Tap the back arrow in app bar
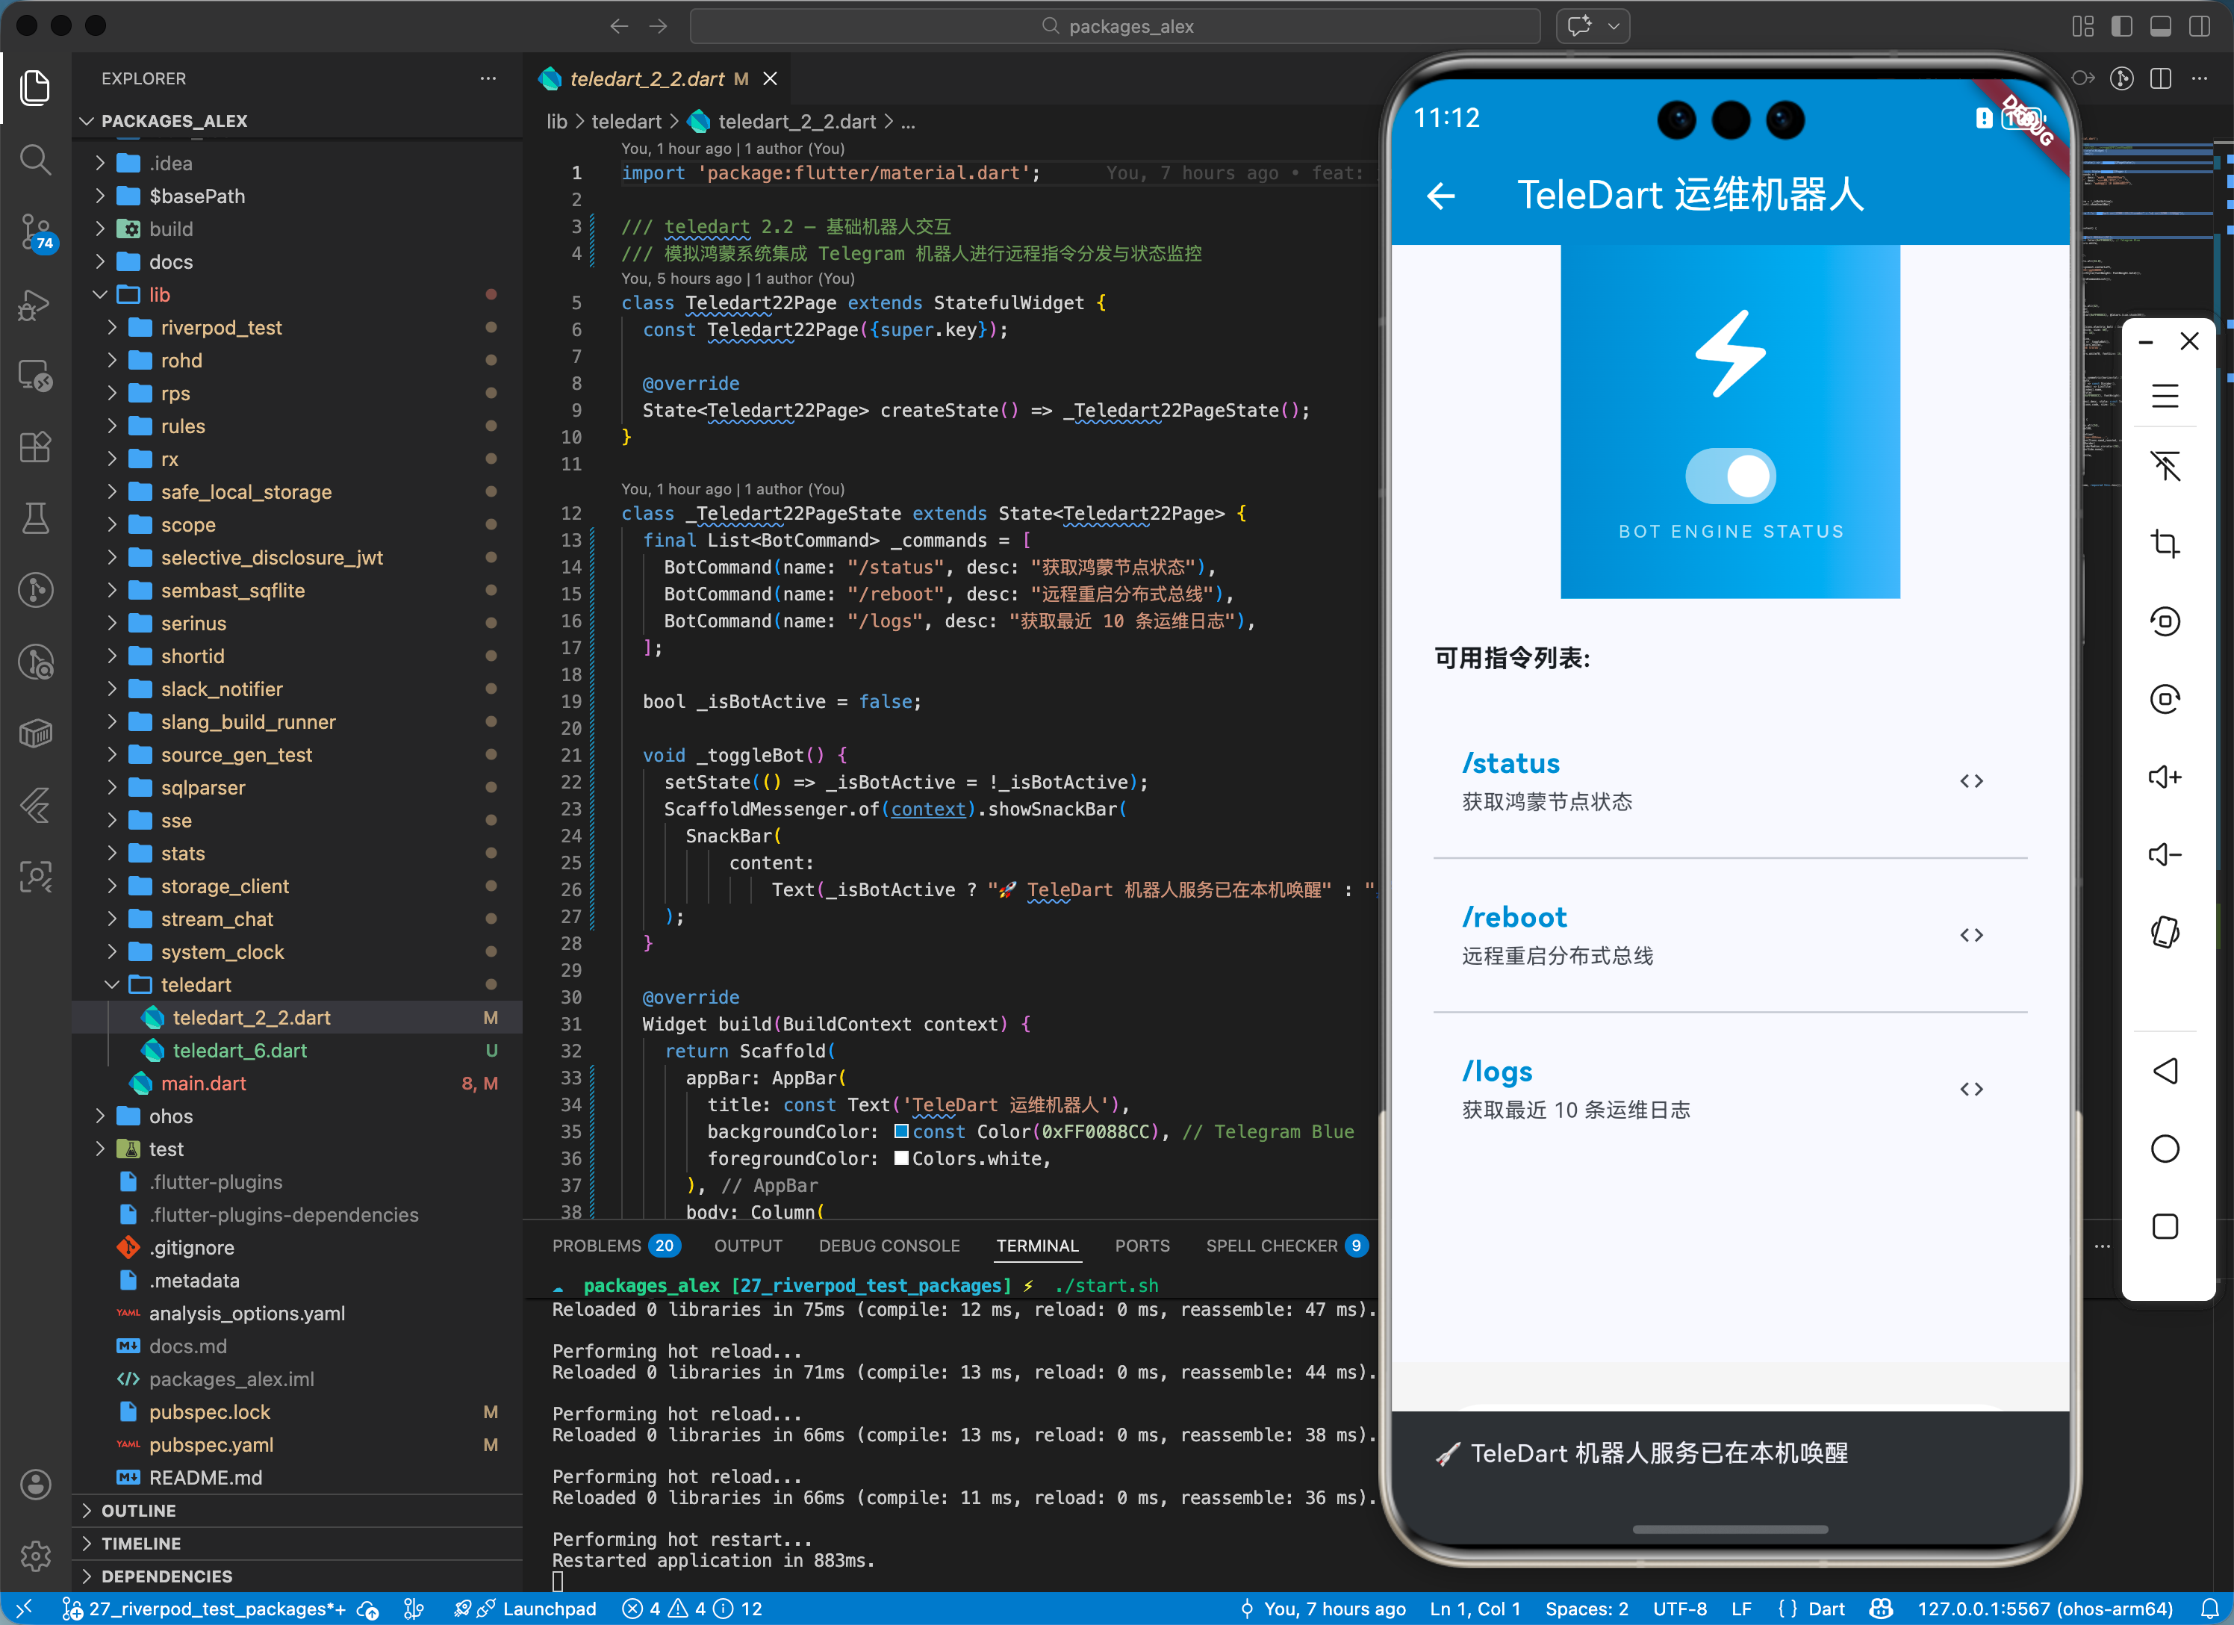2234x1625 pixels. pos(1440,196)
